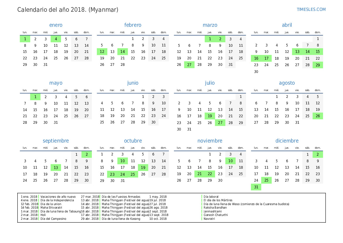
Task: Click highlighted 29 in abril
Action: [x=317, y=65]
